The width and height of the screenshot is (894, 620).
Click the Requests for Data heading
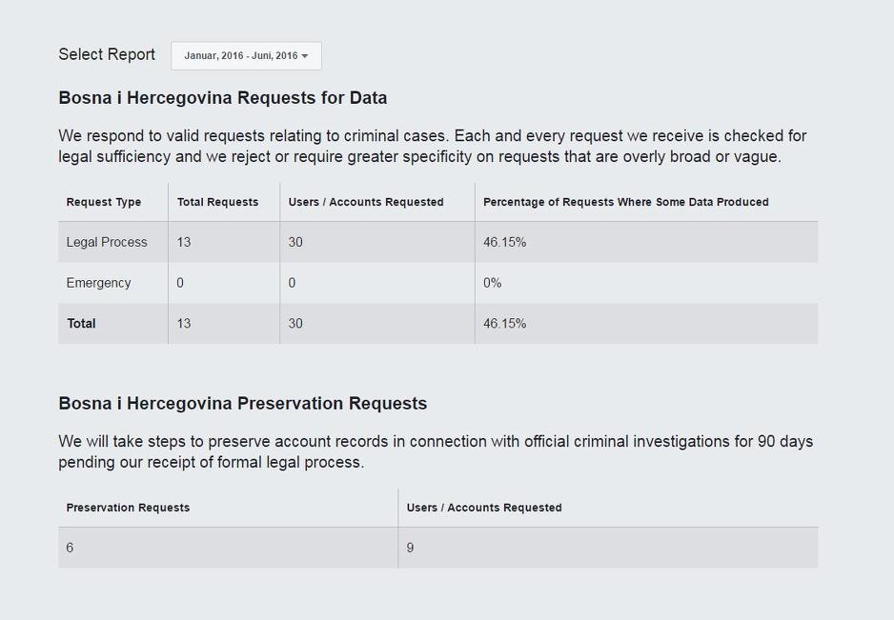[x=222, y=98]
